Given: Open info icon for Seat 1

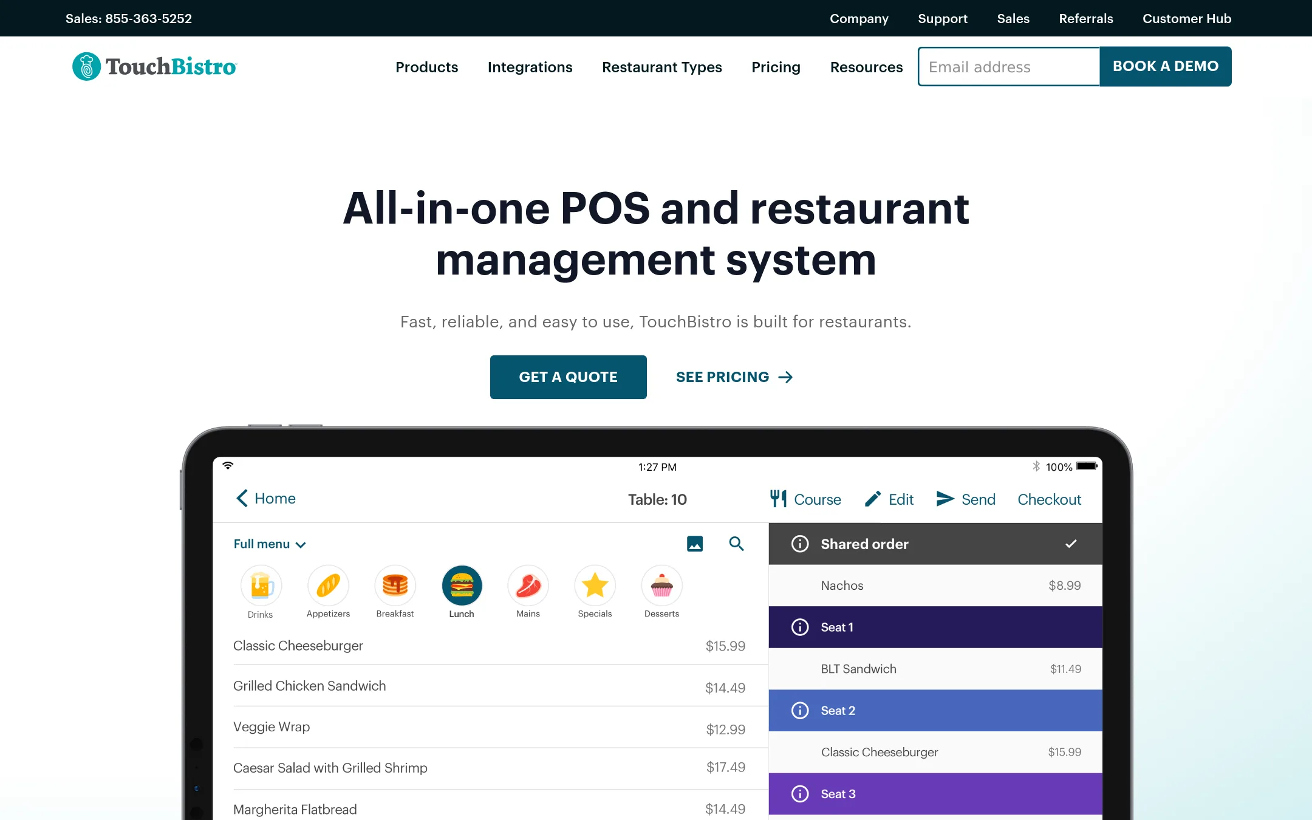Looking at the screenshot, I should 800,627.
